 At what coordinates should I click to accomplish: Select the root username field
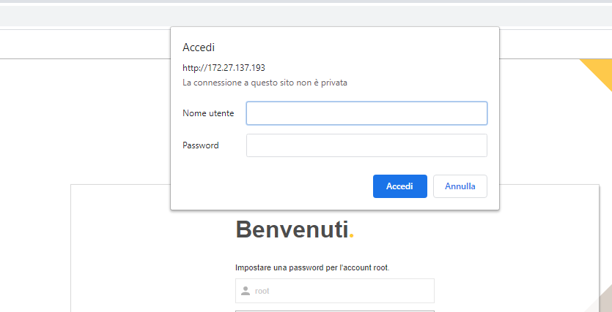334,291
